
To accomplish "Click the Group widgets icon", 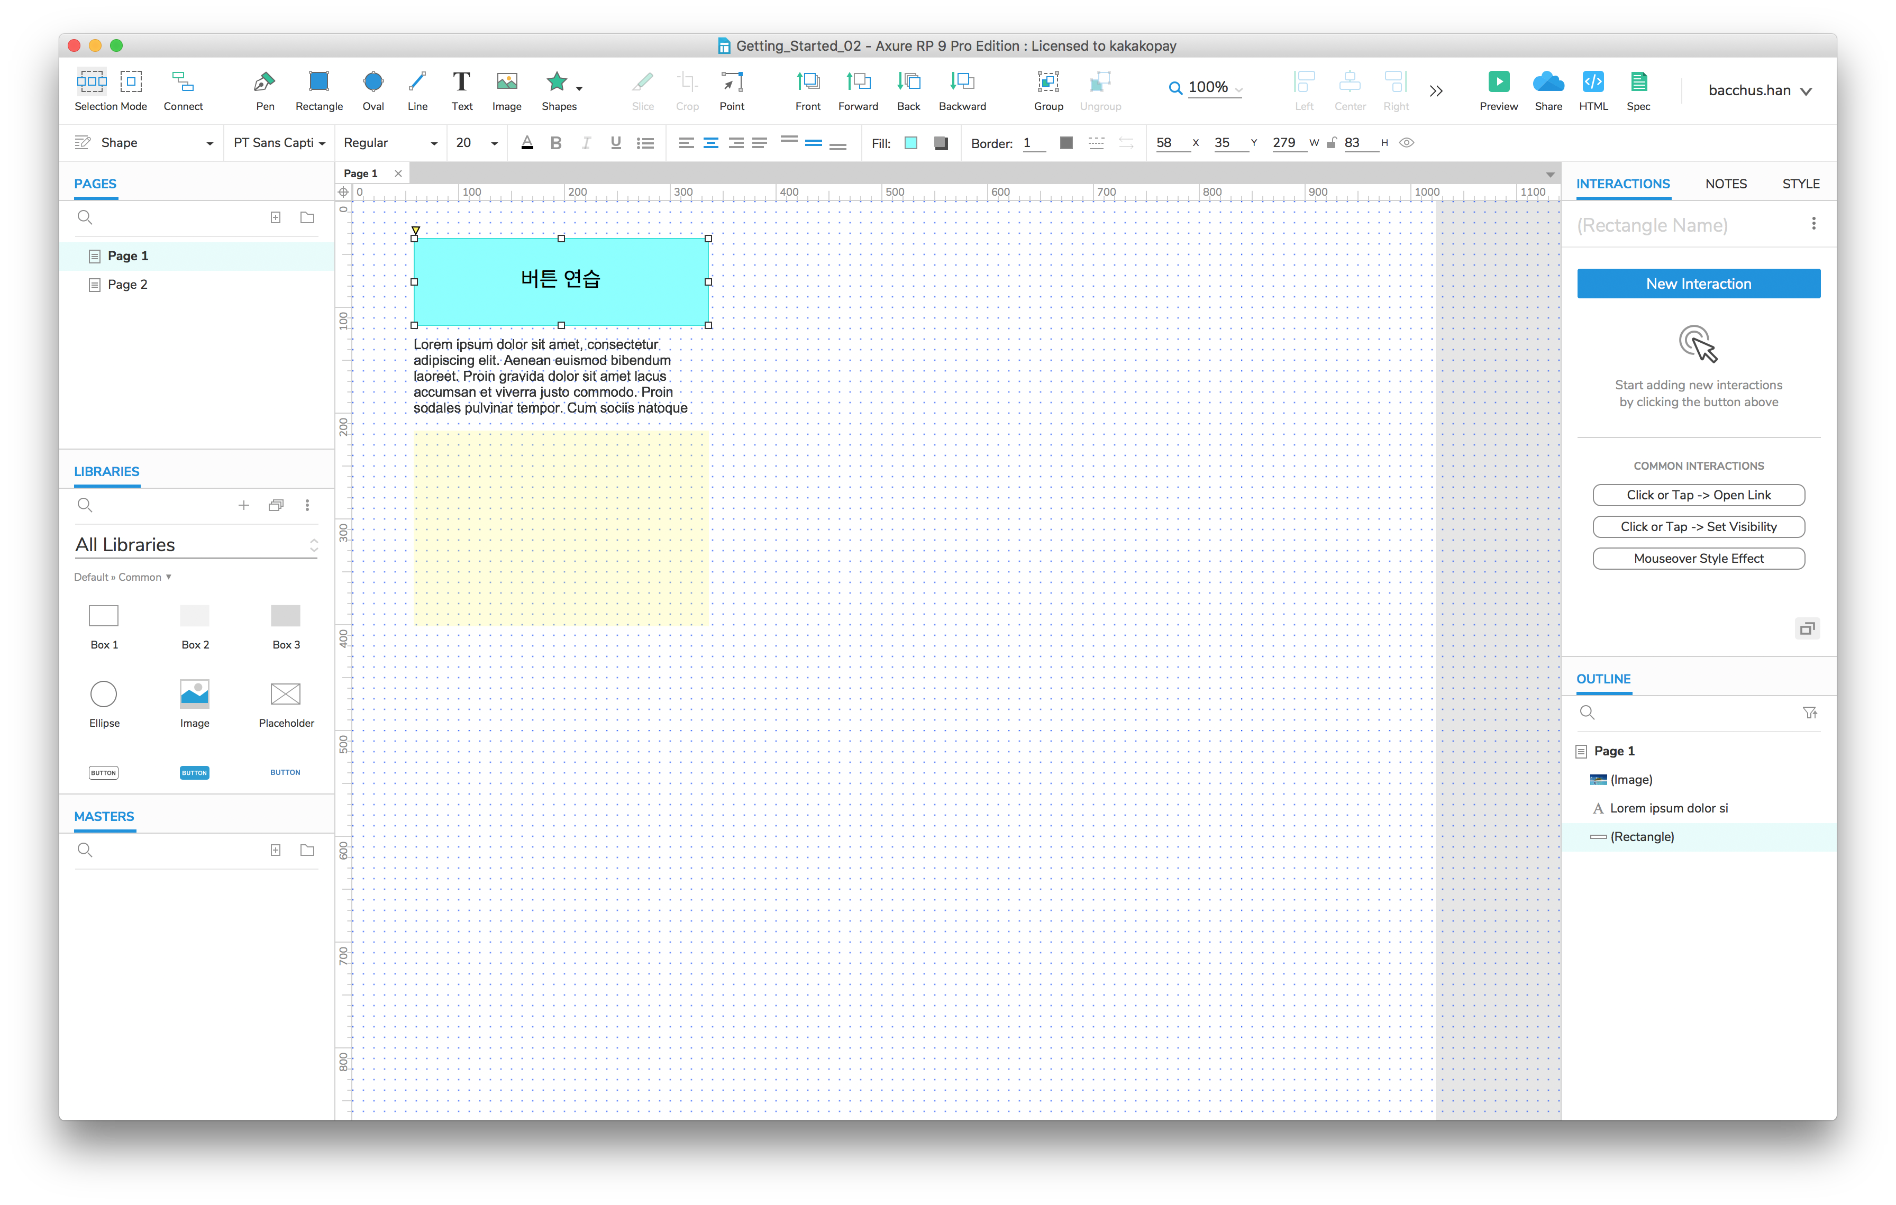I will click(1048, 83).
